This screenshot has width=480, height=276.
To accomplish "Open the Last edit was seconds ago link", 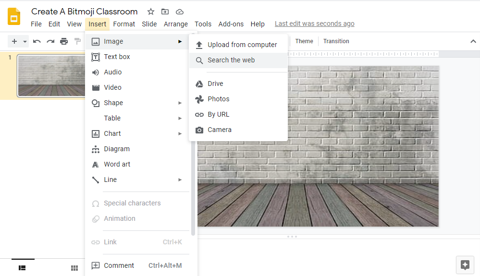I will tap(314, 24).
